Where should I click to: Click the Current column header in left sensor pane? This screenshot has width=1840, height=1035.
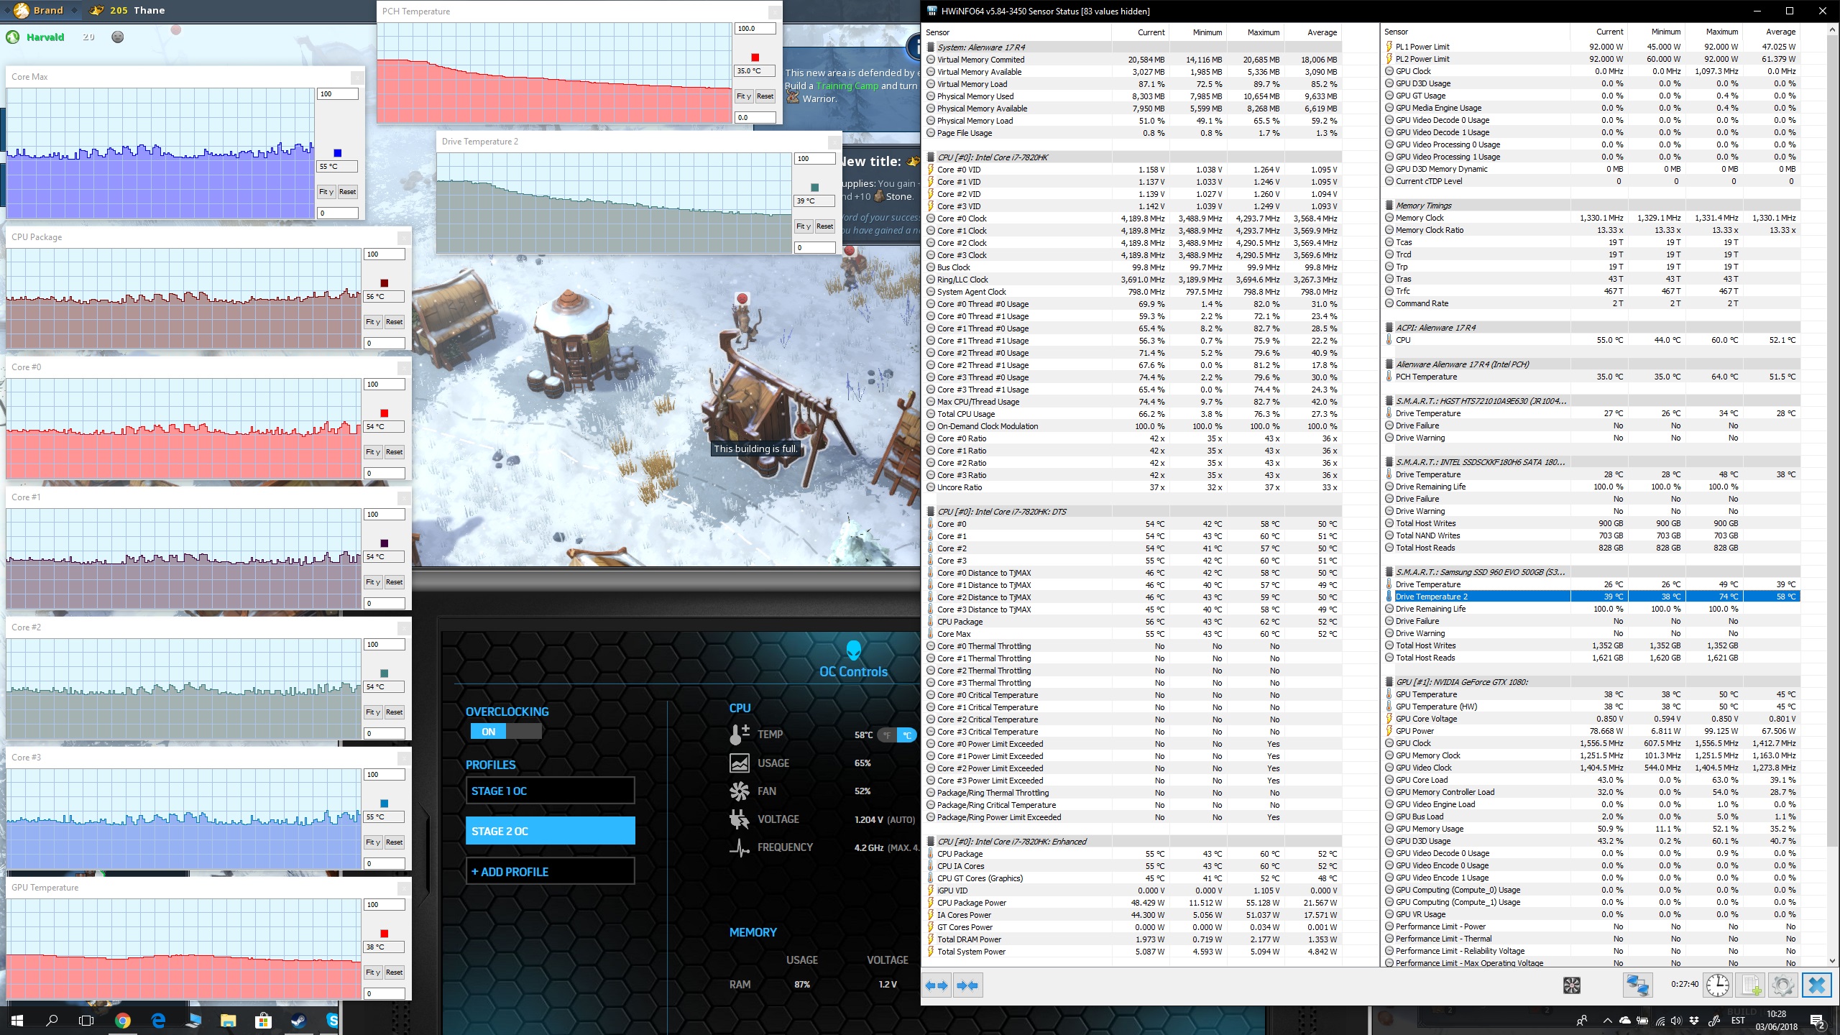tap(1140, 32)
